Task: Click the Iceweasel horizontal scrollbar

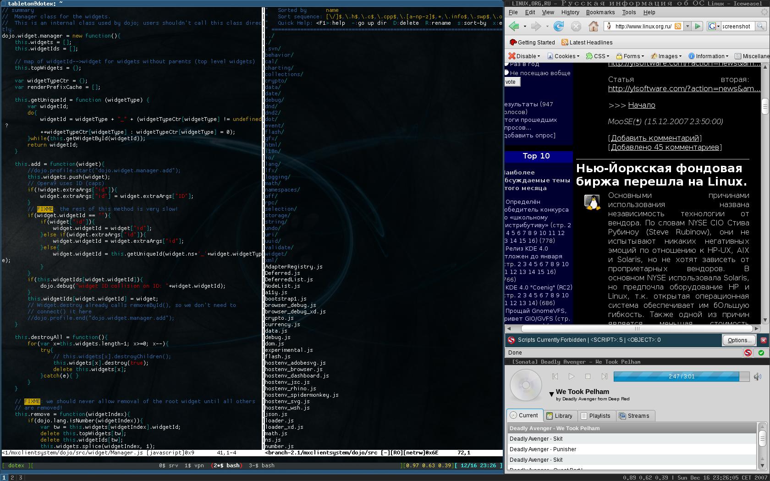Action: click(637, 328)
